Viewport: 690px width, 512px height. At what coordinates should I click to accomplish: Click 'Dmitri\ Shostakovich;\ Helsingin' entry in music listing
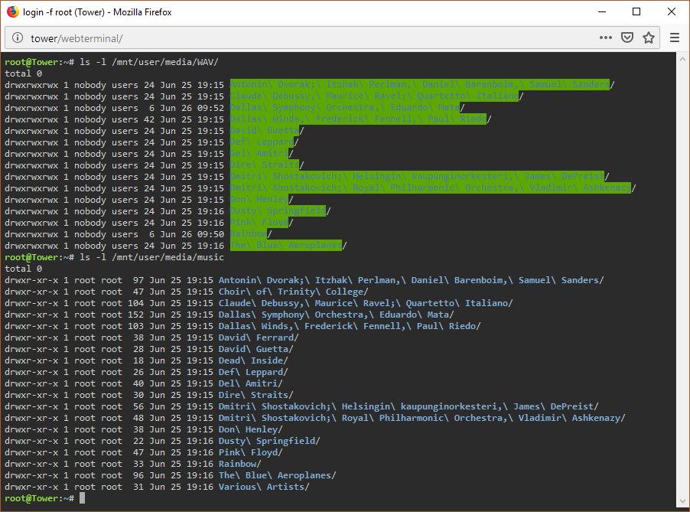coord(408,407)
